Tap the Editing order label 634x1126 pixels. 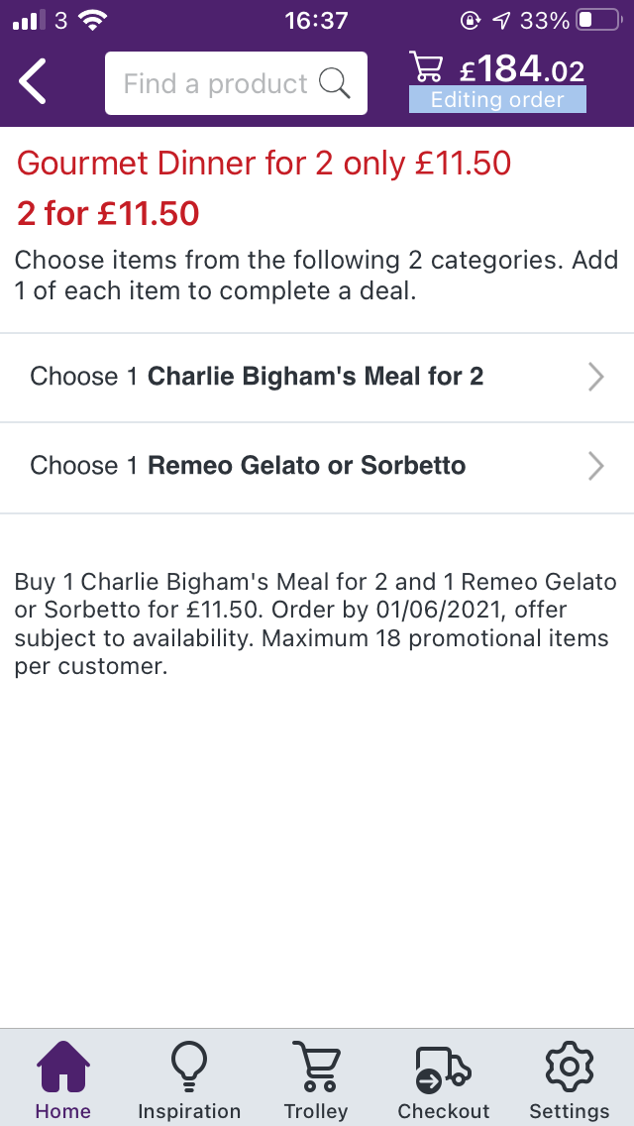(497, 99)
